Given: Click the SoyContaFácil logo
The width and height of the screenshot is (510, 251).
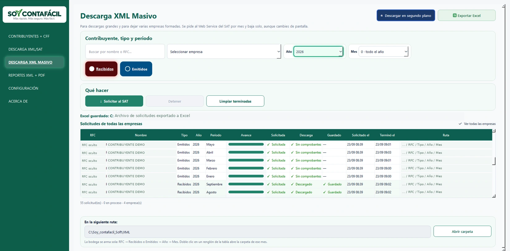Looking at the screenshot, I should [x=34, y=15].
